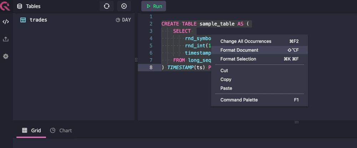Click the QuestDB logo icon
Screen dimensions: 357x148
6,6
